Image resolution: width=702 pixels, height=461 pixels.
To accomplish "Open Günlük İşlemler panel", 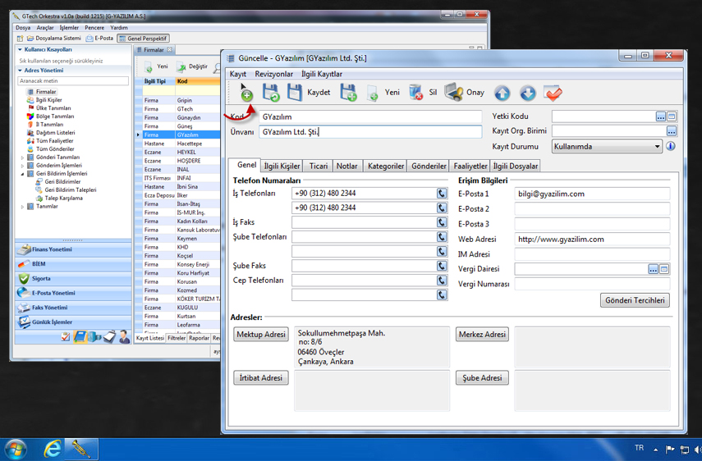I will 73,322.
